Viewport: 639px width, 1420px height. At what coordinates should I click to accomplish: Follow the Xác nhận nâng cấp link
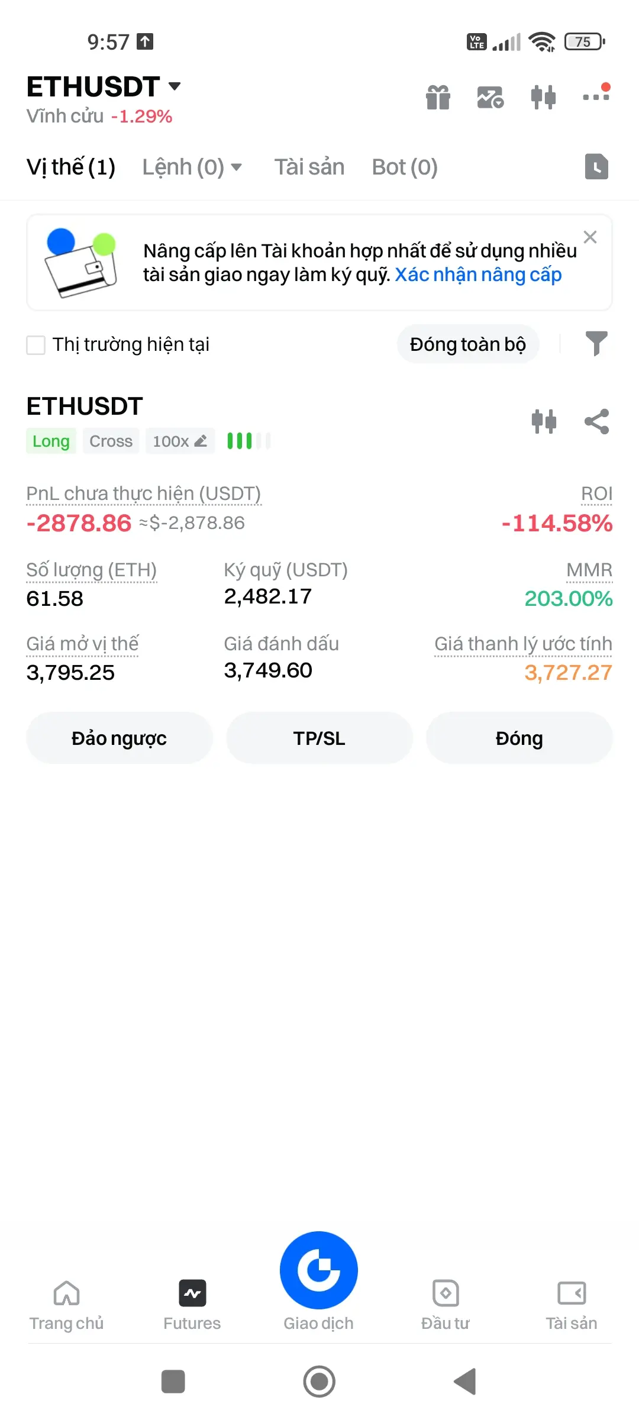(478, 275)
